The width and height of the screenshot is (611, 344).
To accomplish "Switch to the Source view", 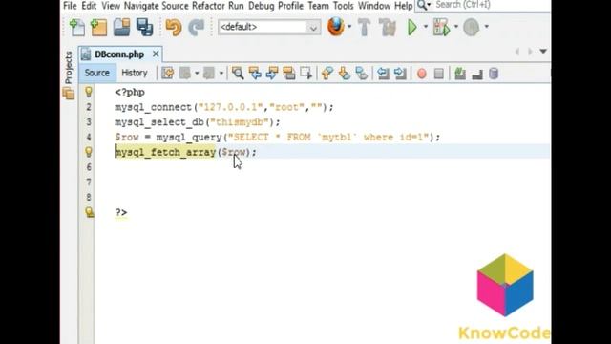I will tap(97, 73).
